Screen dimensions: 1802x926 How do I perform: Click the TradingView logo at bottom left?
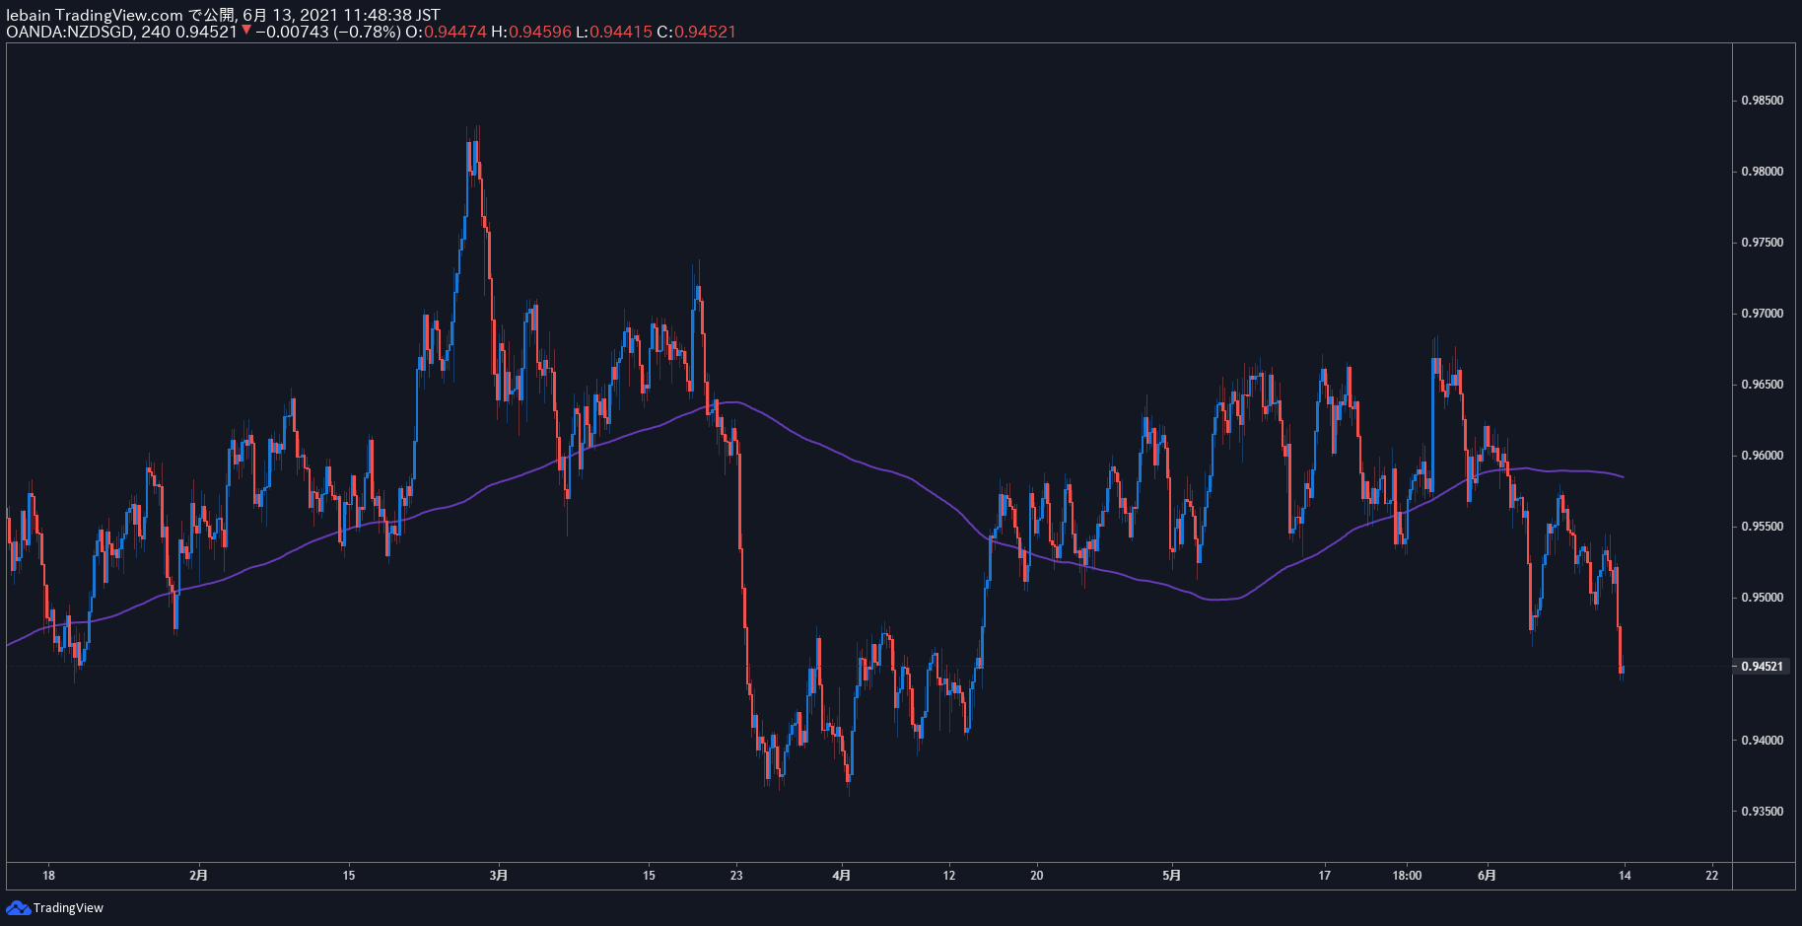pyautogui.click(x=55, y=907)
